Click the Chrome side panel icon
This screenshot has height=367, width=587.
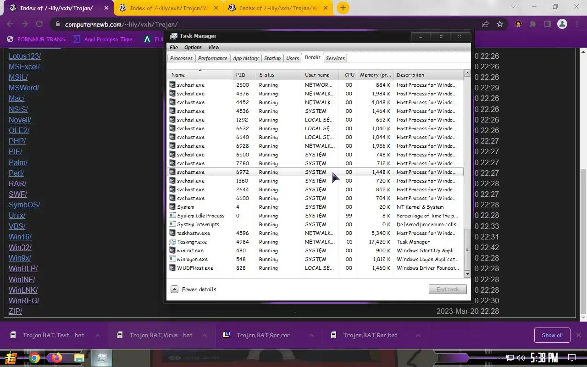[x=548, y=24]
